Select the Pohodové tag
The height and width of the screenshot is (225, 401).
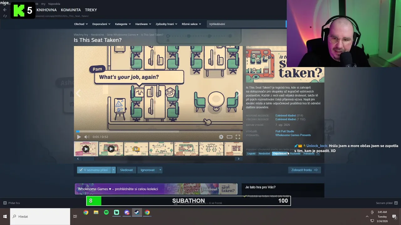click(x=309, y=154)
